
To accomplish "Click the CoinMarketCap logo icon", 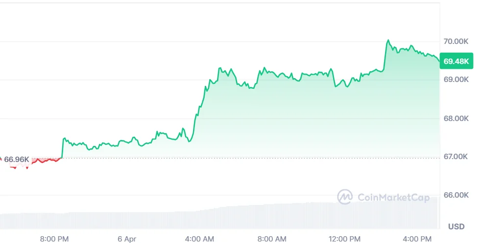I will click(x=345, y=197).
